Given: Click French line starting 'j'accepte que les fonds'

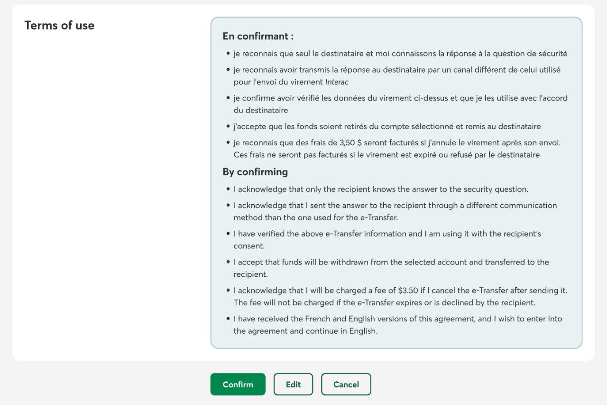Looking at the screenshot, I should pos(386,126).
